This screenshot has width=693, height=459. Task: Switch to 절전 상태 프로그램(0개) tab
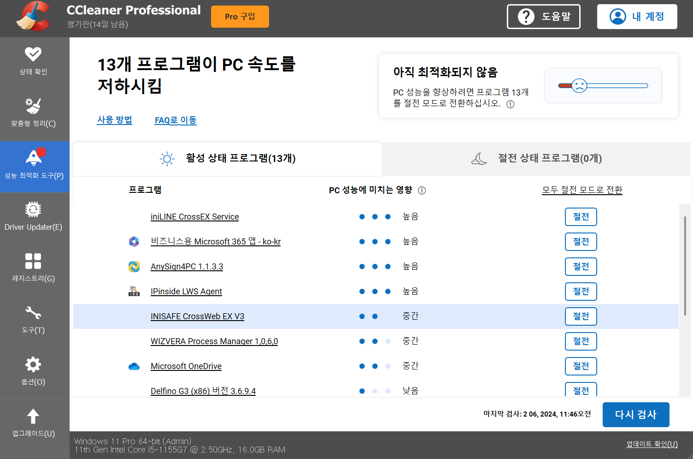coord(536,159)
